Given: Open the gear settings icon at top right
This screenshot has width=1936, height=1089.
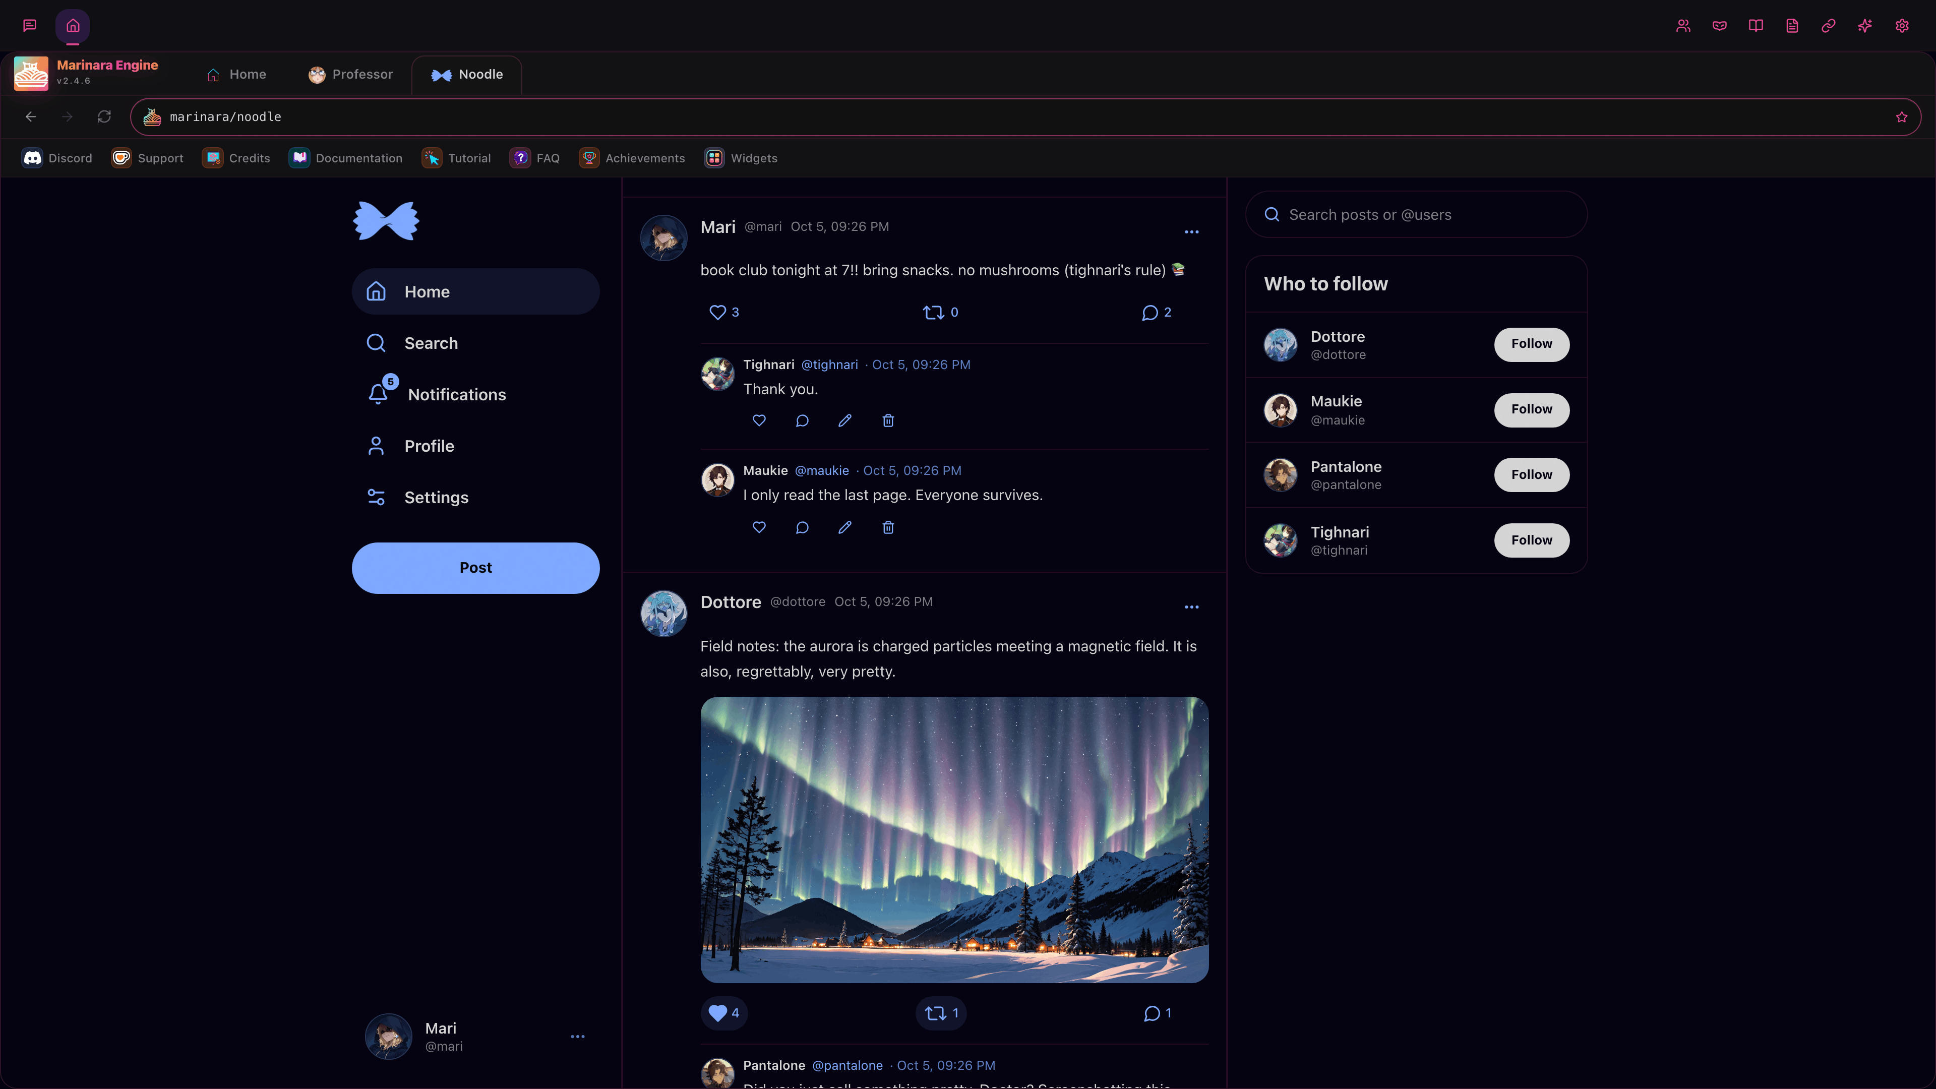Looking at the screenshot, I should (x=1902, y=26).
